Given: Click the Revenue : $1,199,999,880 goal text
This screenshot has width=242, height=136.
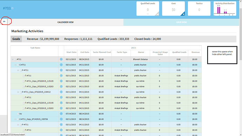Looking at the screenshot, I should pyautogui.click(x=43, y=39).
